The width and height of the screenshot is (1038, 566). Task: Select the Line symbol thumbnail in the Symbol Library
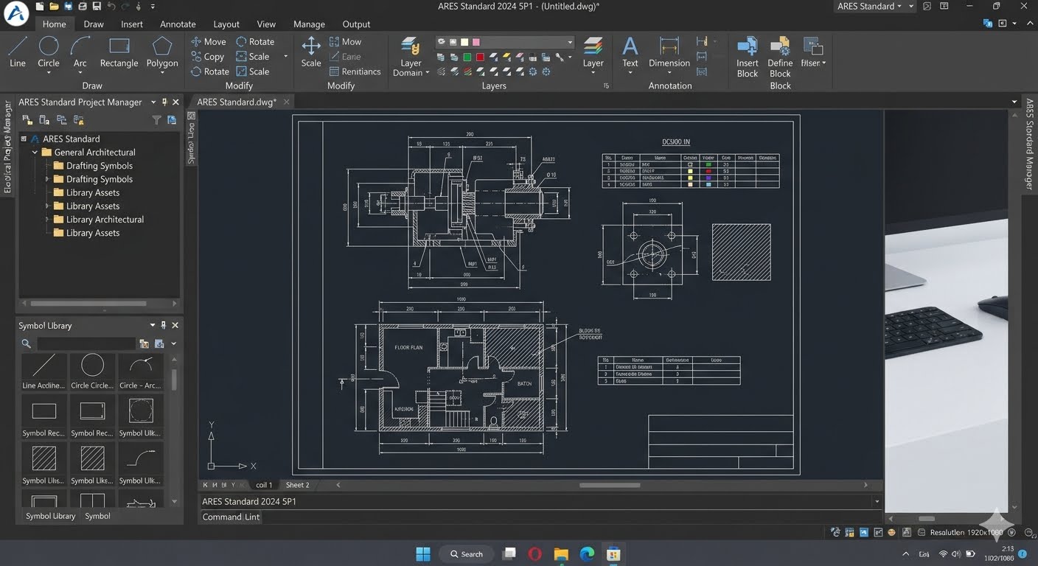click(x=43, y=372)
